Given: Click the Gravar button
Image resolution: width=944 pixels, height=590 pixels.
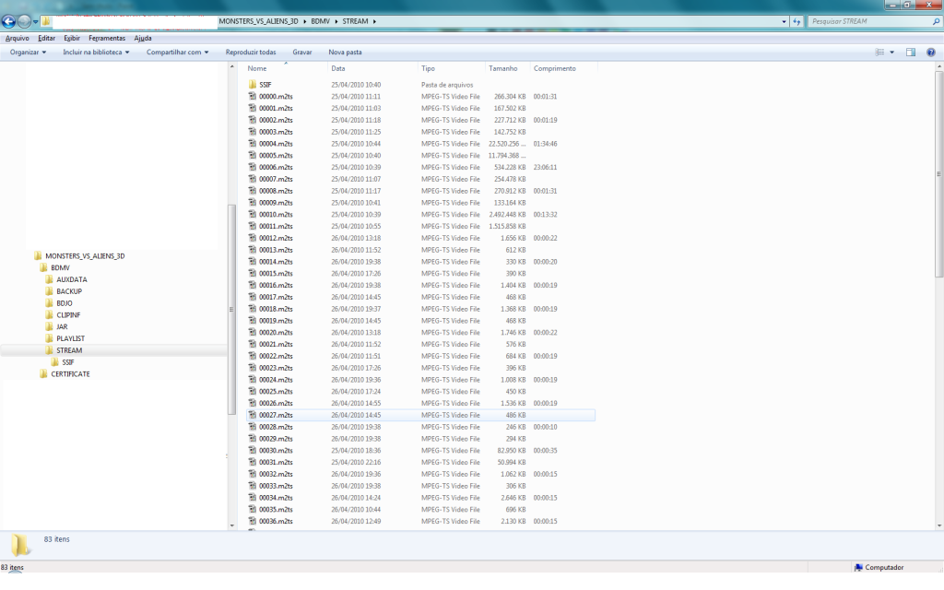Looking at the screenshot, I should pos(302,53).
